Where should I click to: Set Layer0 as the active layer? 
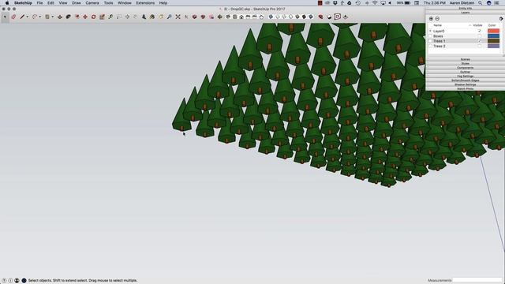pos(430,31)
